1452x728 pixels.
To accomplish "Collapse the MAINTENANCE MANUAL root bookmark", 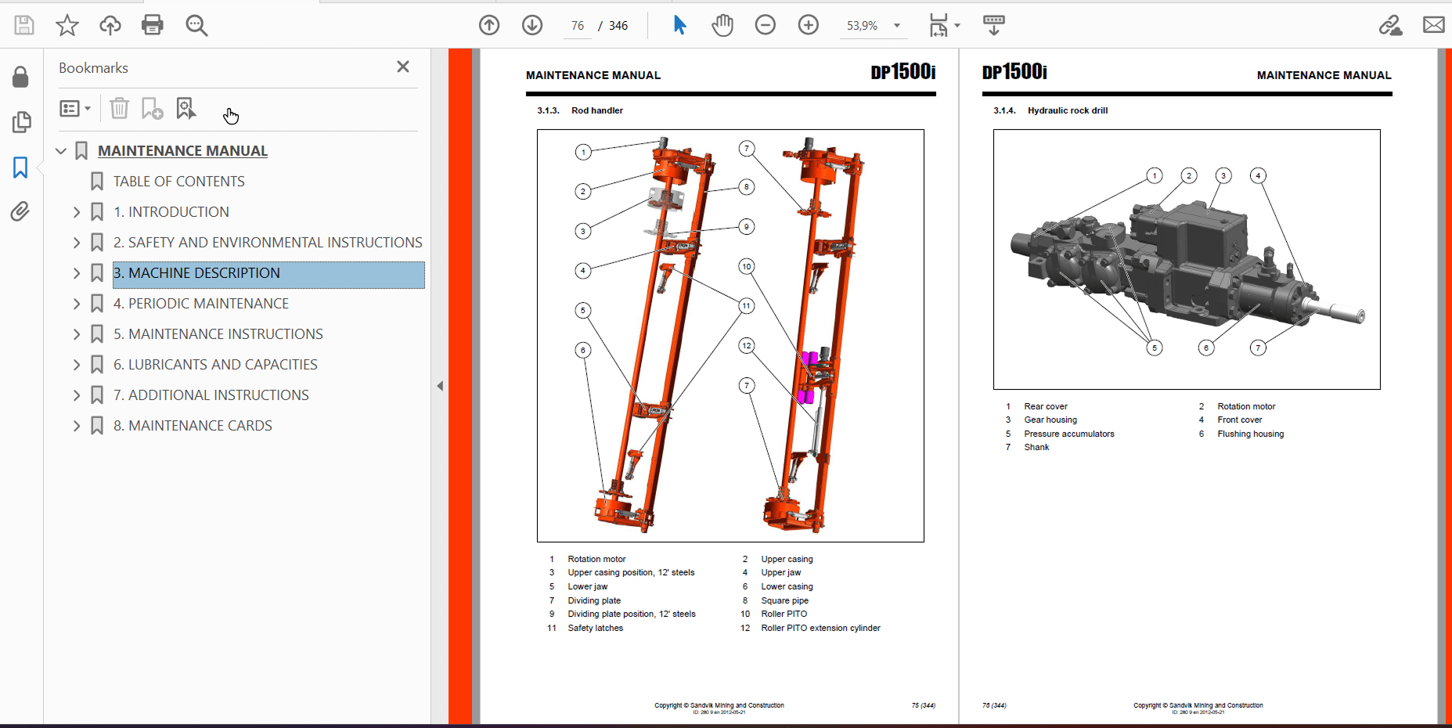I will click(61, 151).
